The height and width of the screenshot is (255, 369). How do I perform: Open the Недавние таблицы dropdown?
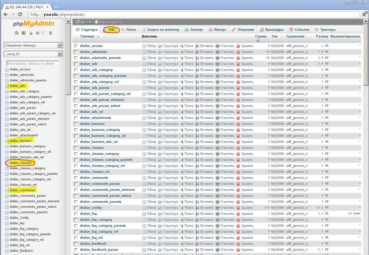point(33,45)
